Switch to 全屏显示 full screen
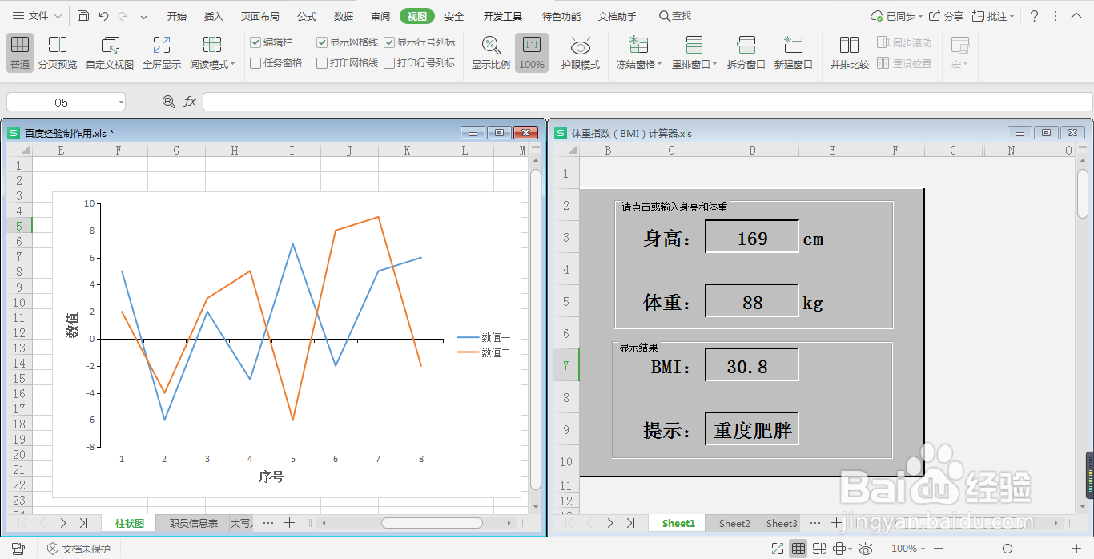The height and width of the screenshot is (559, 1094). [x=162, y=54]
